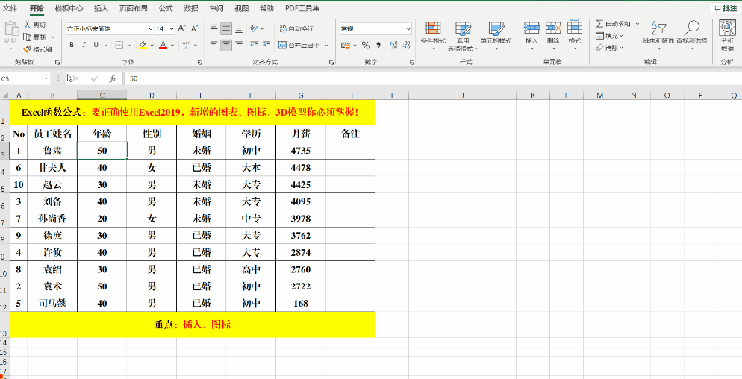Switch to the Data (数据) tab
Viewport: 742px width, 379px height.
click(x=191, y=8)
